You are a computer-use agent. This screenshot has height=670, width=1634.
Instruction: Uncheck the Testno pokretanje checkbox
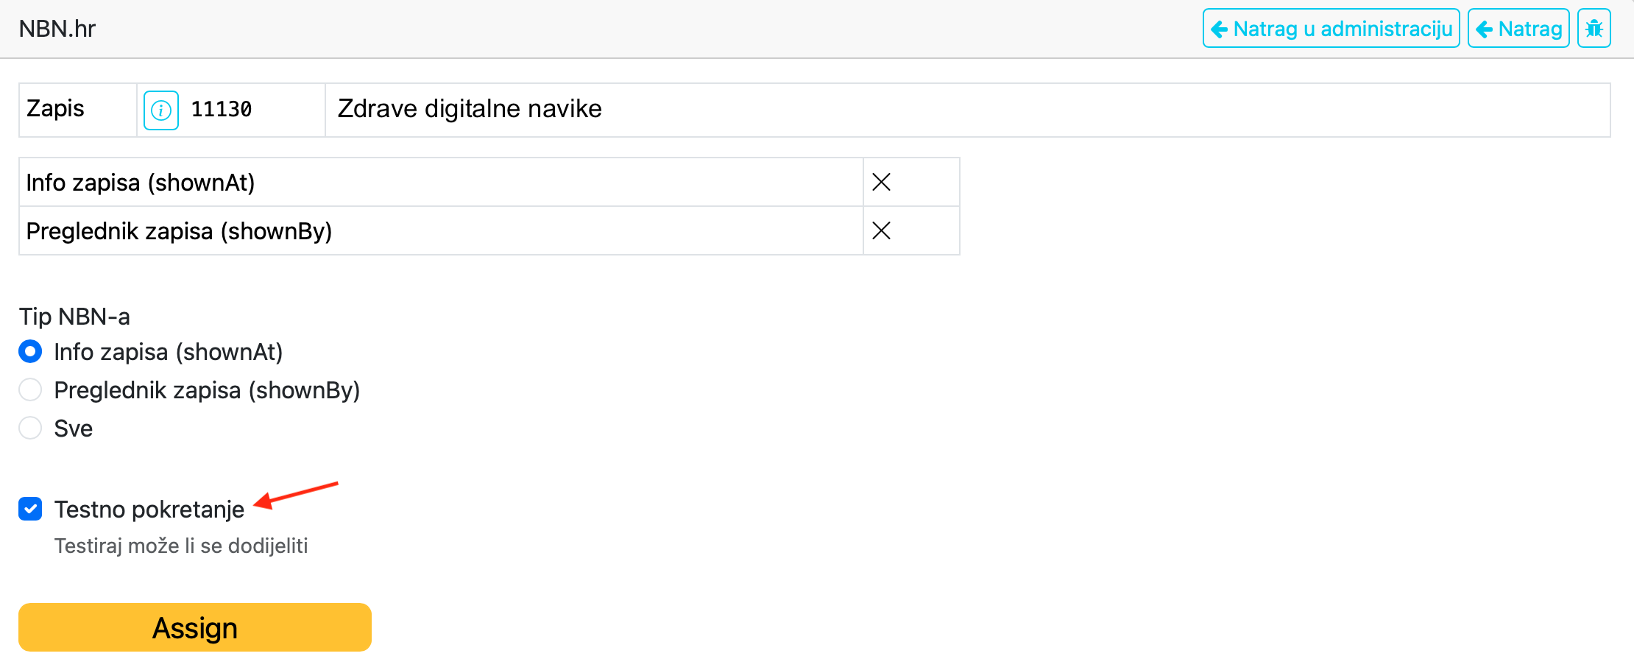coord(29,509)
